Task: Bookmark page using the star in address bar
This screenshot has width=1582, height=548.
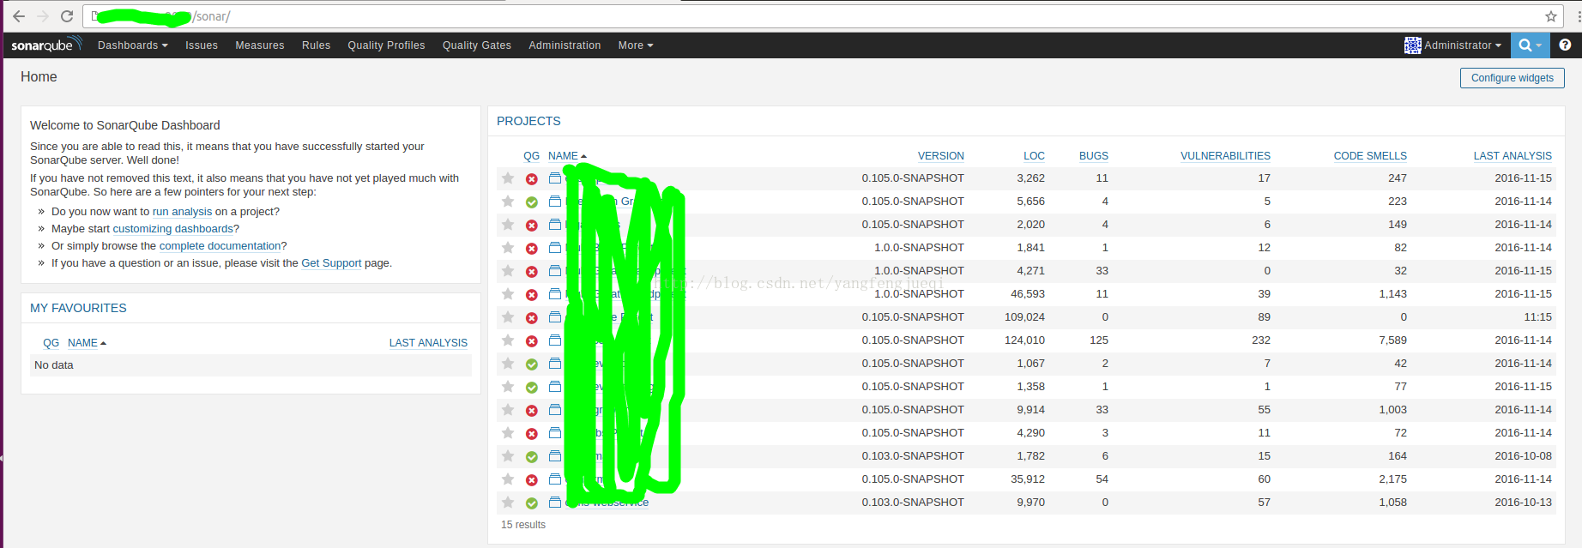Action: (x=1551, y=16)
